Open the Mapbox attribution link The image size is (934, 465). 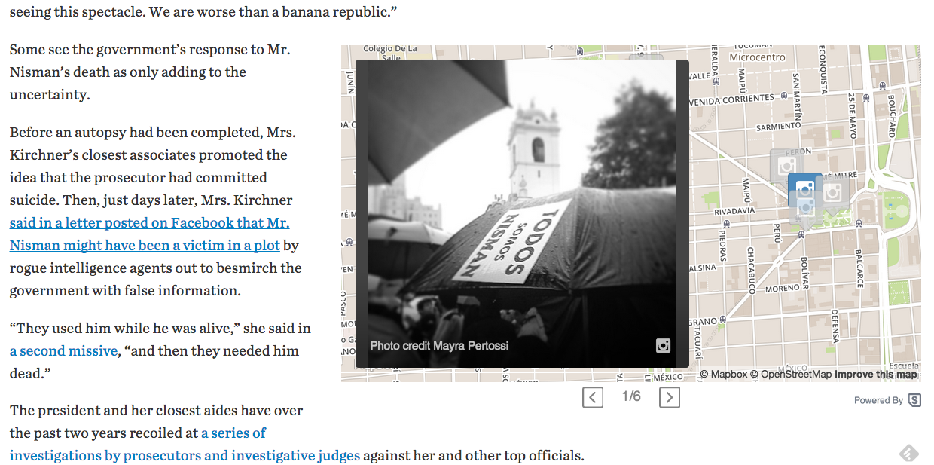coord(723,375)
